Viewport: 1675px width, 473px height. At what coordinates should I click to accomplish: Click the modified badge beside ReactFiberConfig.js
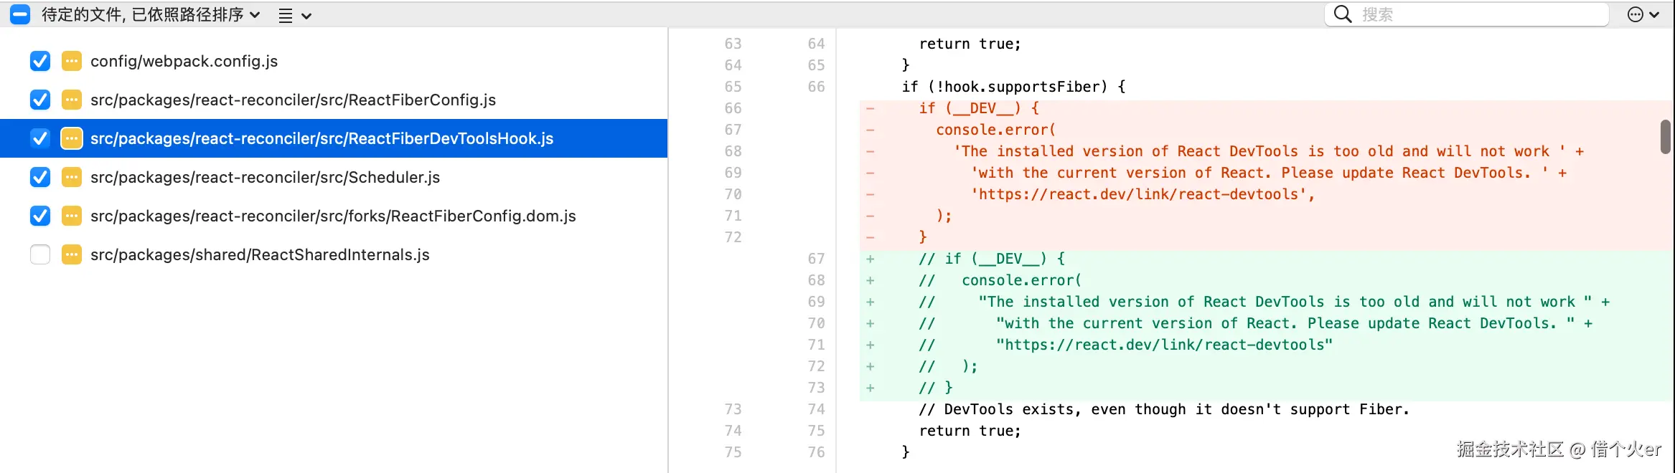(x=72, y=100)
